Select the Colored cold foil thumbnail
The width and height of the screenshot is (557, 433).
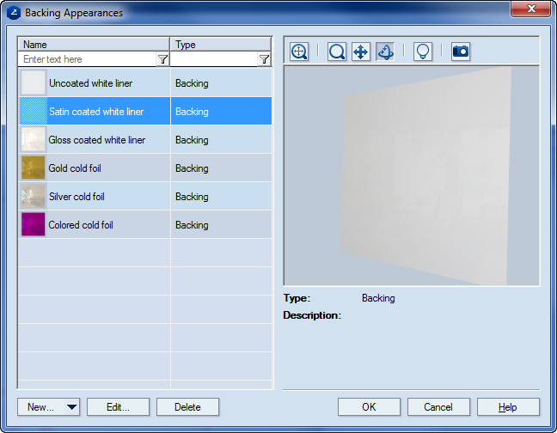pos(34,225)
